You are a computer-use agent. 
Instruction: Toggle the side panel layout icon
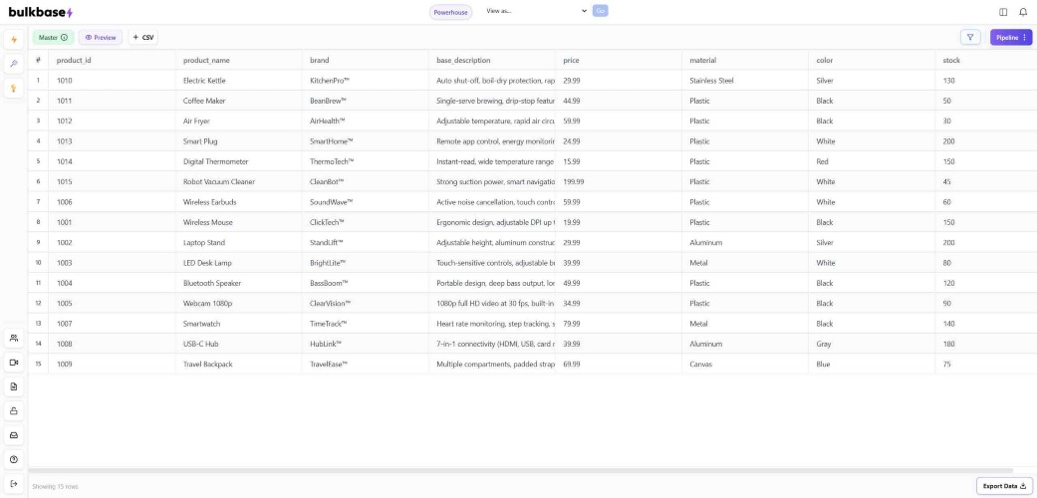(x=1003, y=12)
